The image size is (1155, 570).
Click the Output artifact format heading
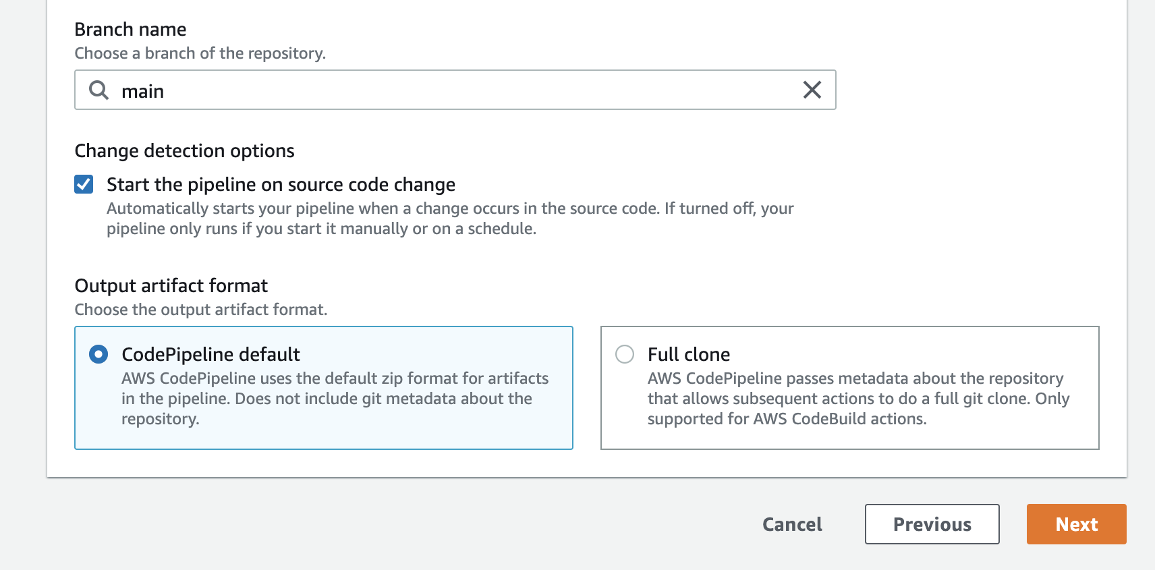tap(171, 285)
